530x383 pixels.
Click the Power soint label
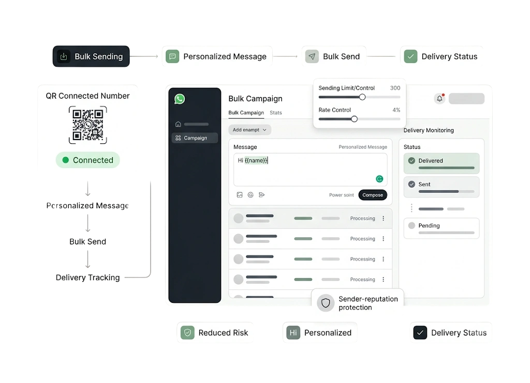click(342, 195)
